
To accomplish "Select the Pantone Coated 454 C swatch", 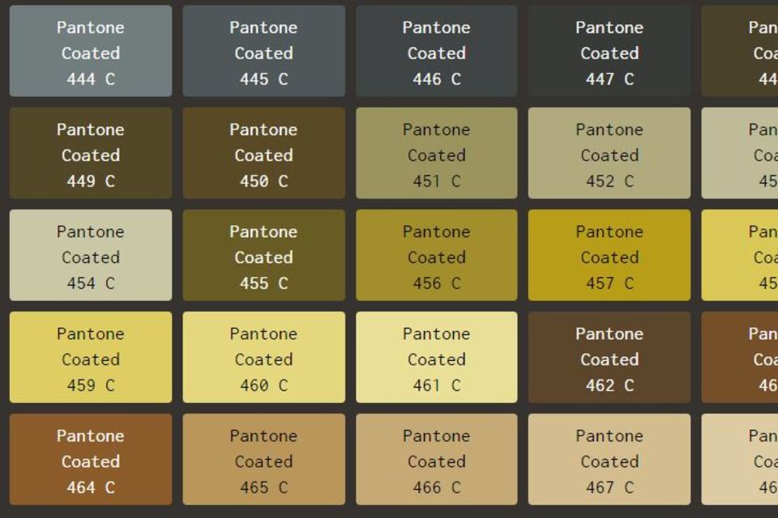I will (91, 255).
